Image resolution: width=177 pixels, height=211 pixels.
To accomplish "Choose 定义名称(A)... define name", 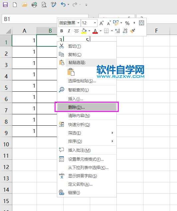I will pos(87,184).
